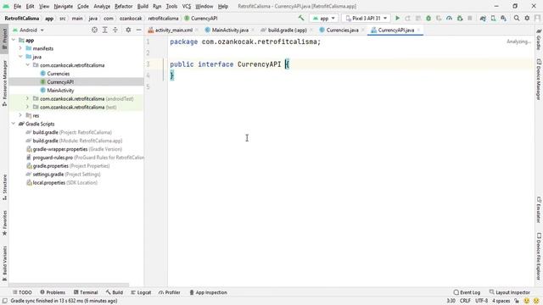Click Apply Changes and Restart Activity icon

coord(407,18)
